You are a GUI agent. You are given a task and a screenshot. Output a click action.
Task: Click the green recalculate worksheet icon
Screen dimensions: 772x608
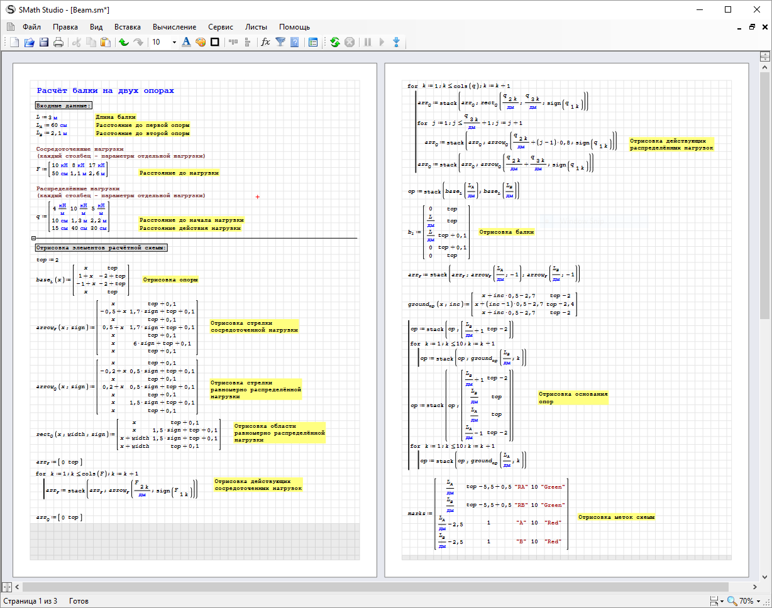point(335,42)
